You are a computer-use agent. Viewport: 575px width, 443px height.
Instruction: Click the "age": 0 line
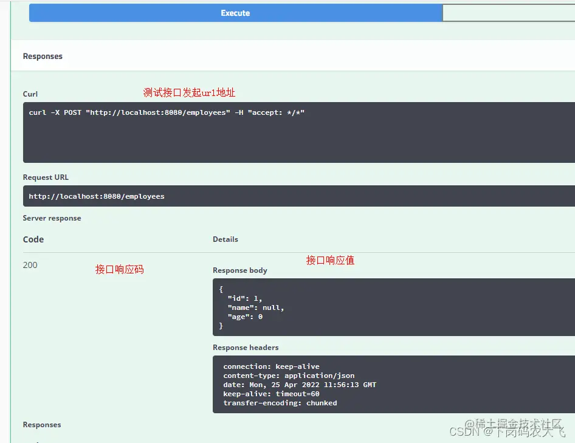pyautogui.click(x=245, y=317)
